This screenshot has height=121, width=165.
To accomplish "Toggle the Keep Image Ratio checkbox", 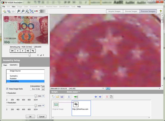I will [7, 89].
